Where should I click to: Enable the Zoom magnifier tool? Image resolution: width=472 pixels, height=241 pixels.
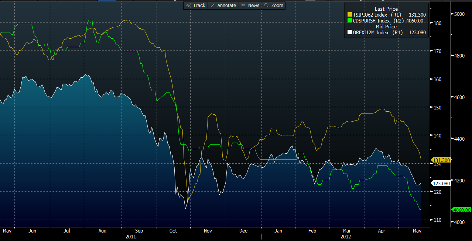pyautogui.click(x=274, y=5)
